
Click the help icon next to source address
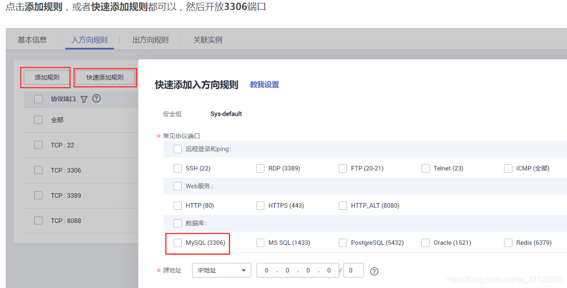point(374,270)
